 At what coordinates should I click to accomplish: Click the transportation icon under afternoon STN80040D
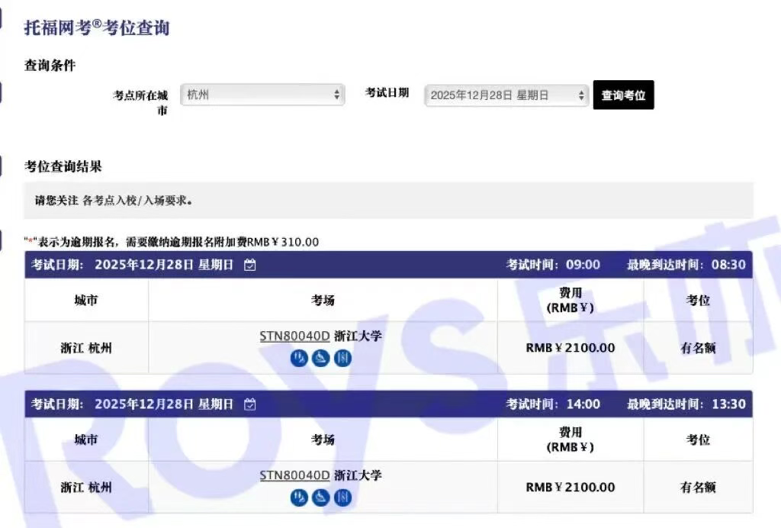[321, 497]
